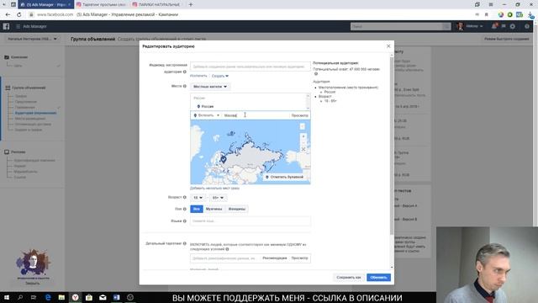The height and width of the screenshot is (303, 538).
Task: Click the location search field
Action: (256, 115)
